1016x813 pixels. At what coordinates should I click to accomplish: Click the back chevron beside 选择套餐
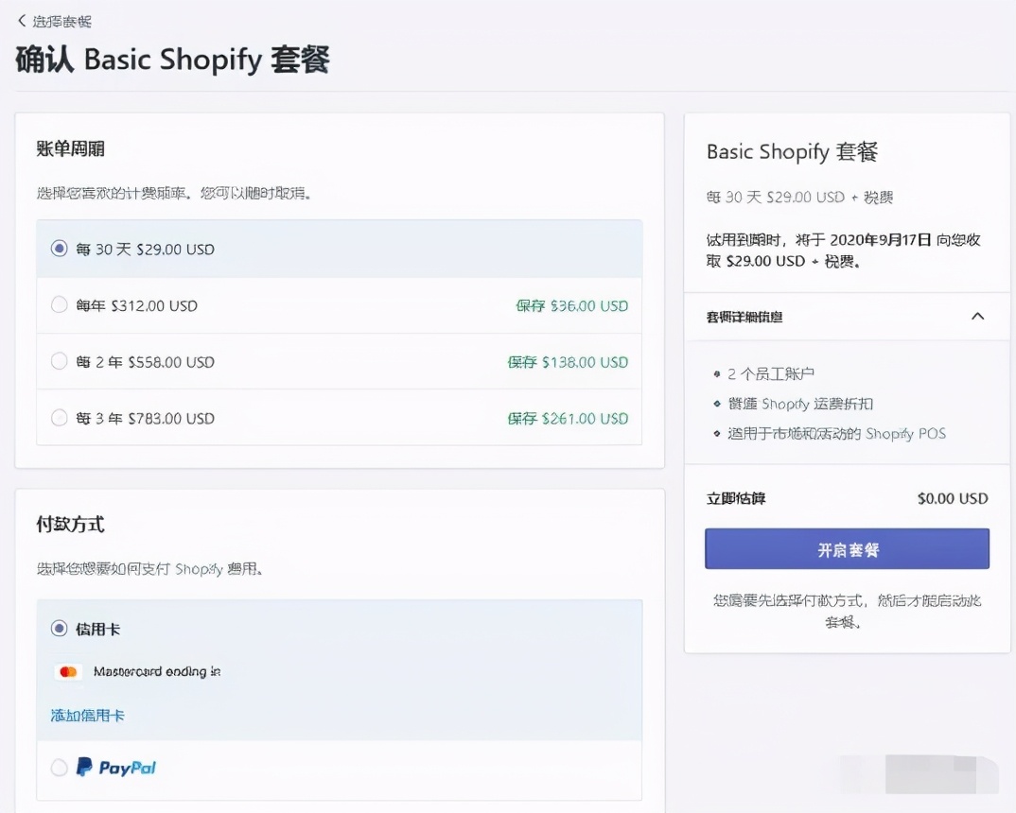click(x=22, y=21)
